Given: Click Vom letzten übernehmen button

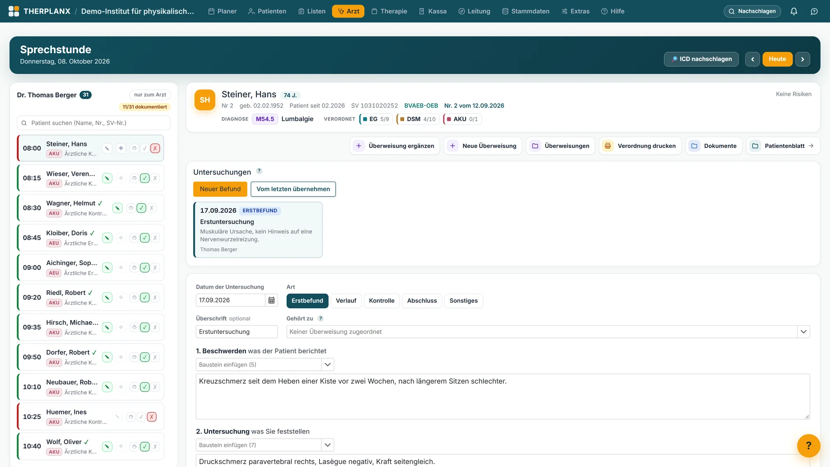Looking at the screenshot, I should coord(293,189).
